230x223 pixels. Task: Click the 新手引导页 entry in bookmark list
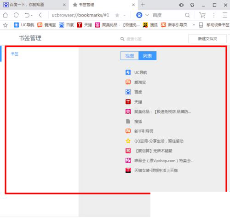click(x=139, y=131)
